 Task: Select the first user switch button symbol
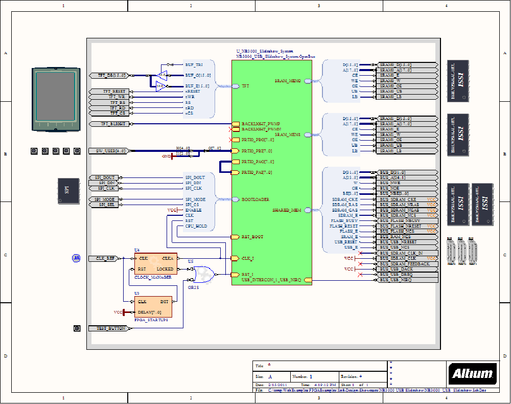coord(34,151)
